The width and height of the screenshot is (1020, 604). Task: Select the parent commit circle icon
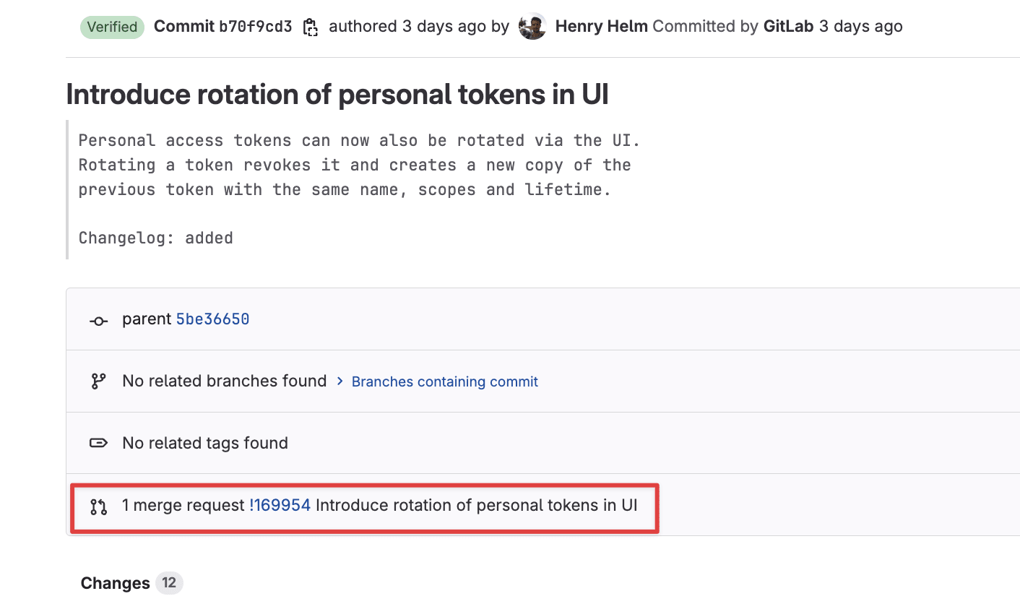click(x=98, y=319)
